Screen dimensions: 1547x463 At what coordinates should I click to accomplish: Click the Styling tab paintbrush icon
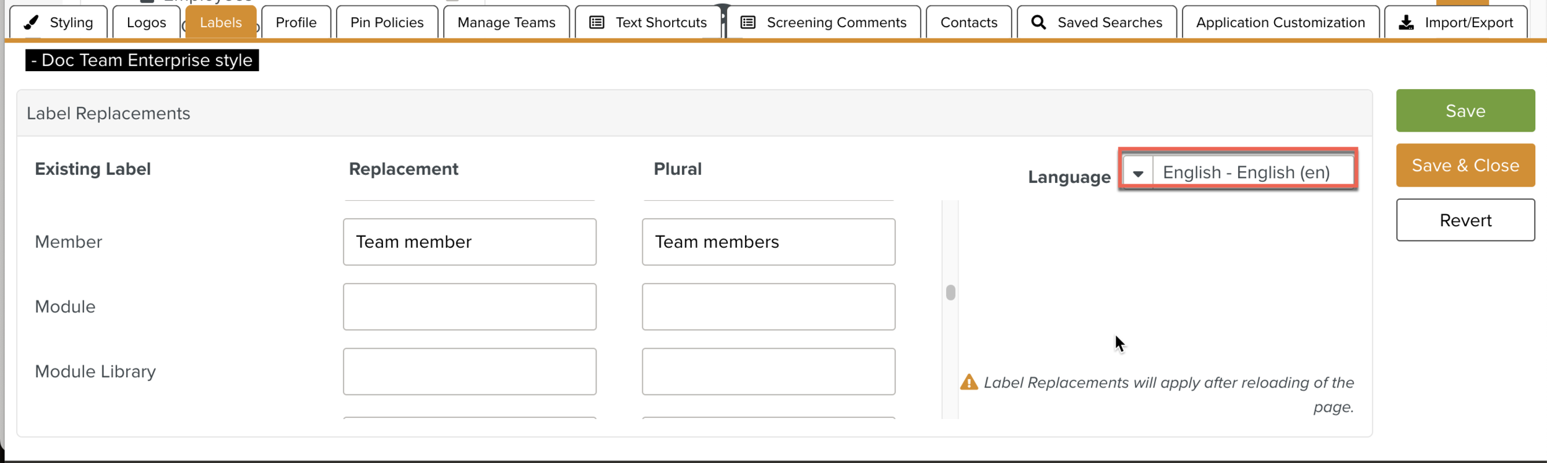pyautogui.click(x=31, y=23)
